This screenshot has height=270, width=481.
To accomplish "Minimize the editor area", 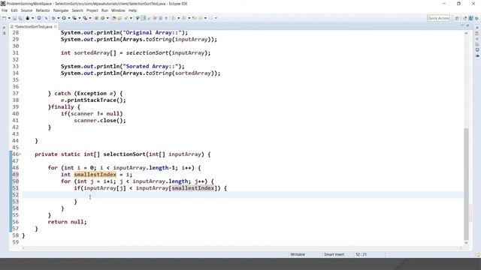I will (462, 25).
